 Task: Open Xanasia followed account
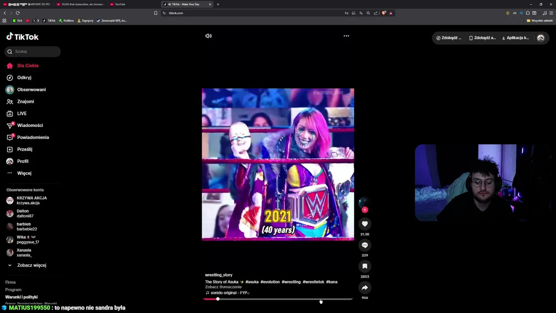coord(19,253)
